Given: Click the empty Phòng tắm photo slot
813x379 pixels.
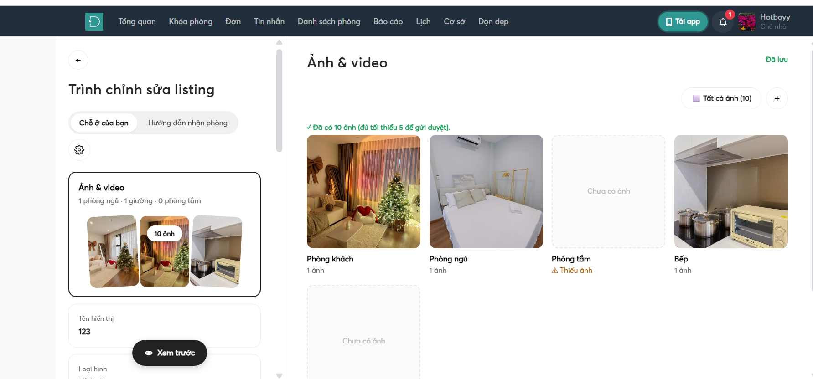Looking at the screenshot, I should [608, 191].
